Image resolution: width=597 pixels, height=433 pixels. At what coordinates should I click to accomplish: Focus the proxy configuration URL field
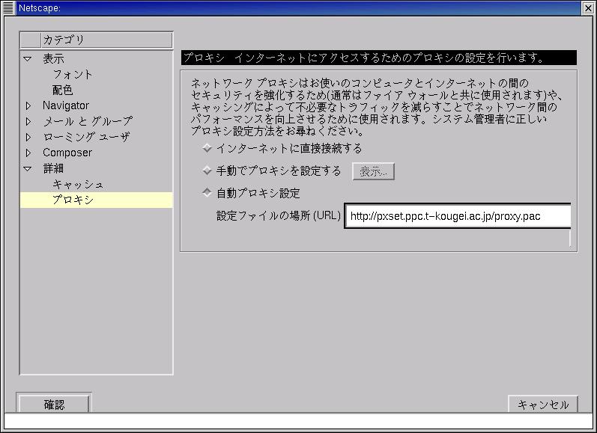tap(457, 216)
